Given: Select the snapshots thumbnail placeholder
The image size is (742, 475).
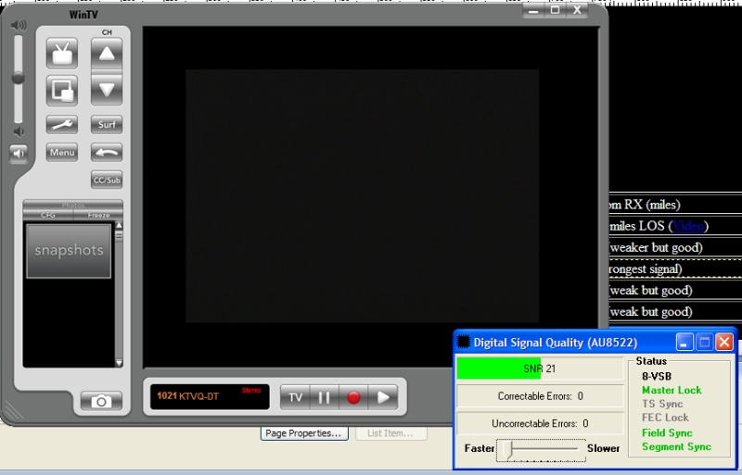Looking at the screenshot, I should 69,251.
